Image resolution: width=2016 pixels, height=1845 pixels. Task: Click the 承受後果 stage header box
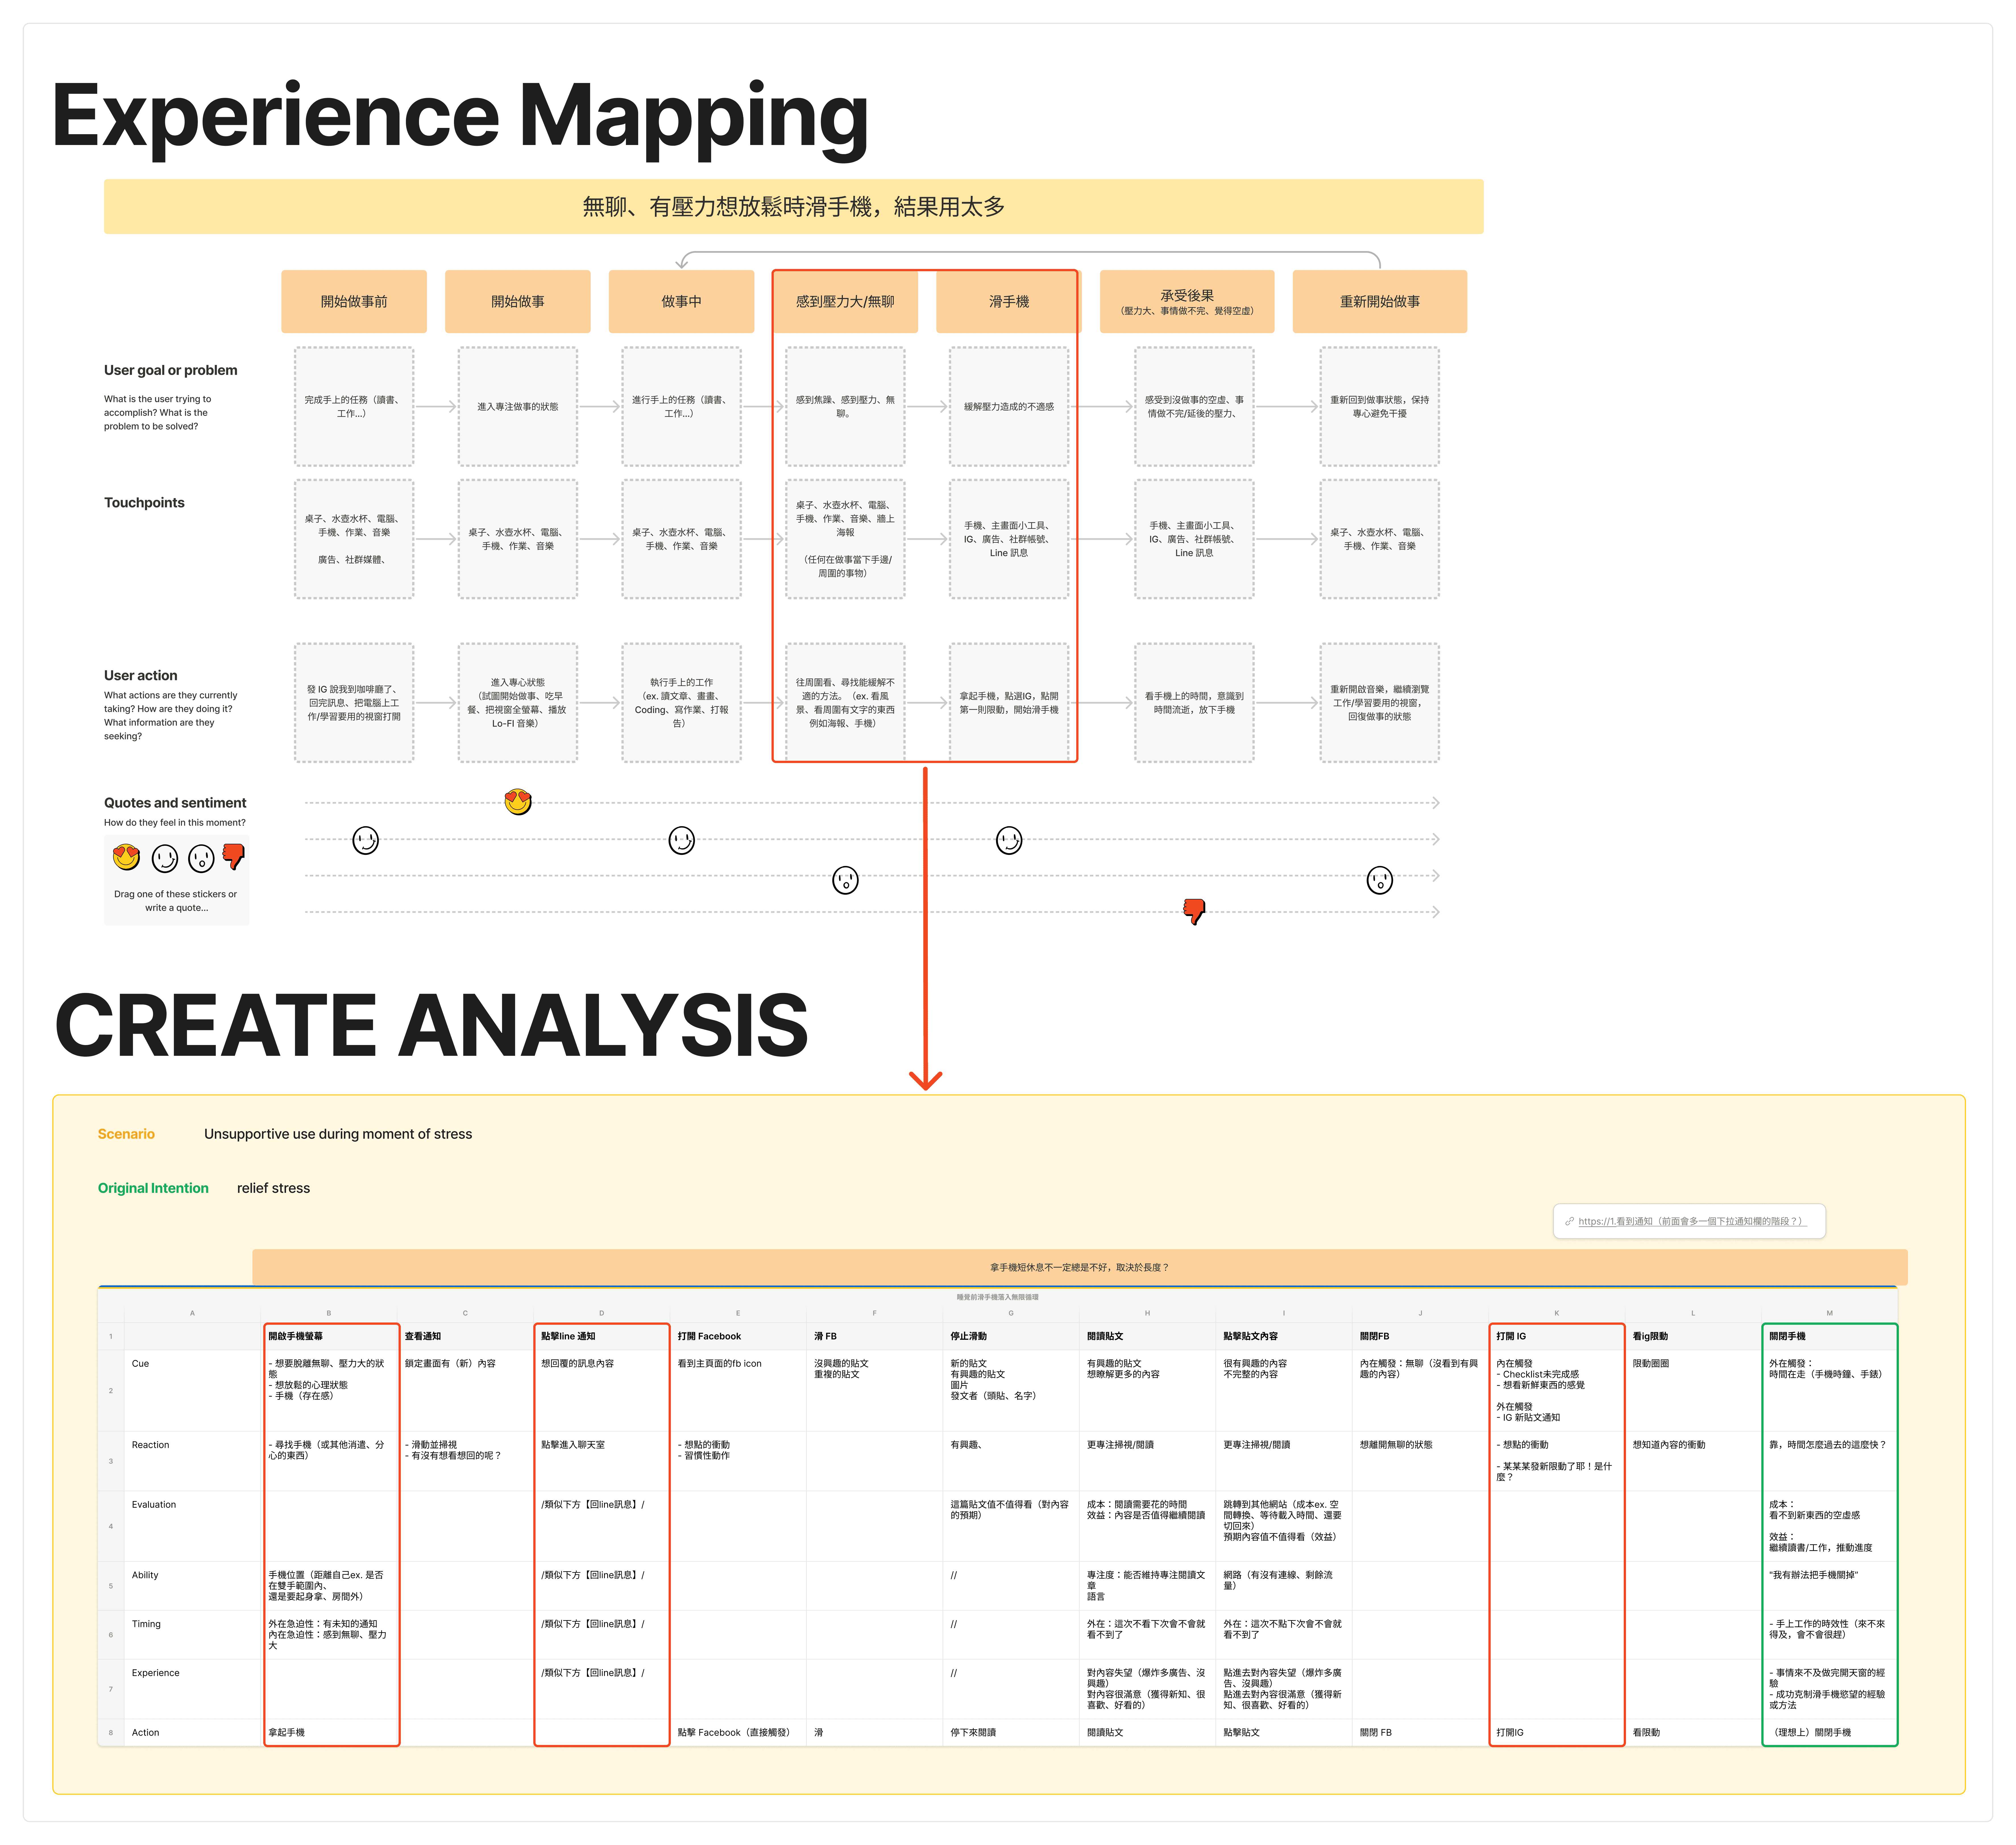(x=1187, y=301)
